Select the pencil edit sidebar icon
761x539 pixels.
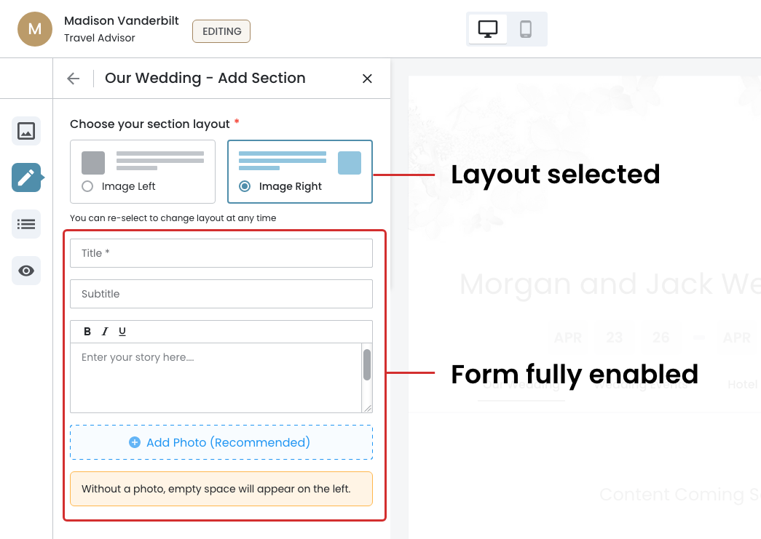coord(26,177)
